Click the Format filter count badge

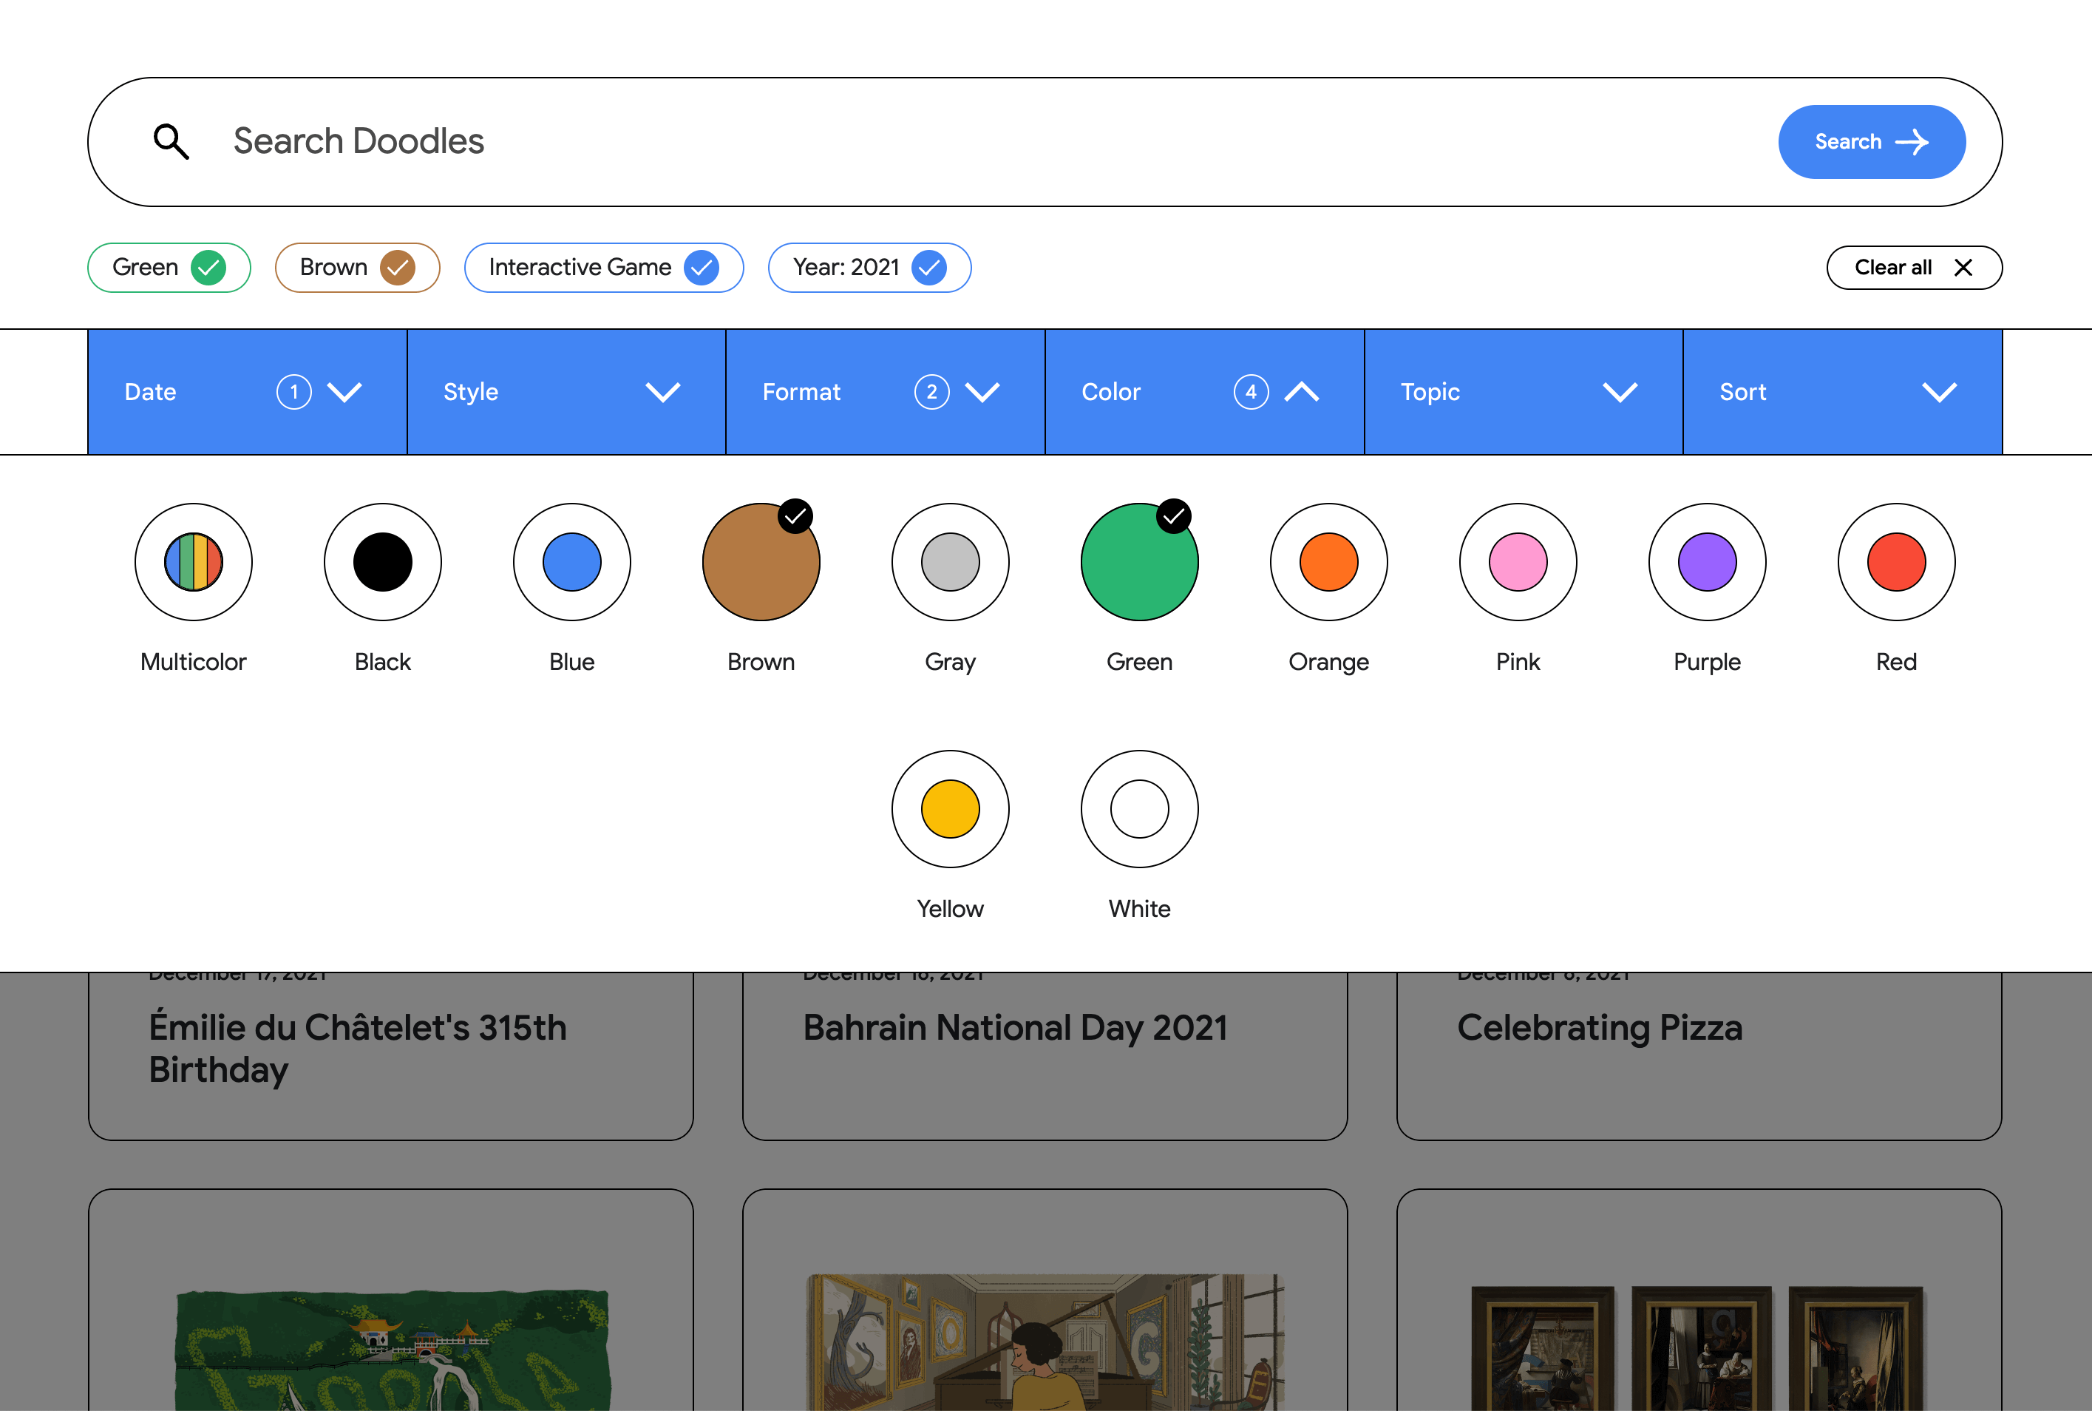pyautogui.click(x=931, y=391)
